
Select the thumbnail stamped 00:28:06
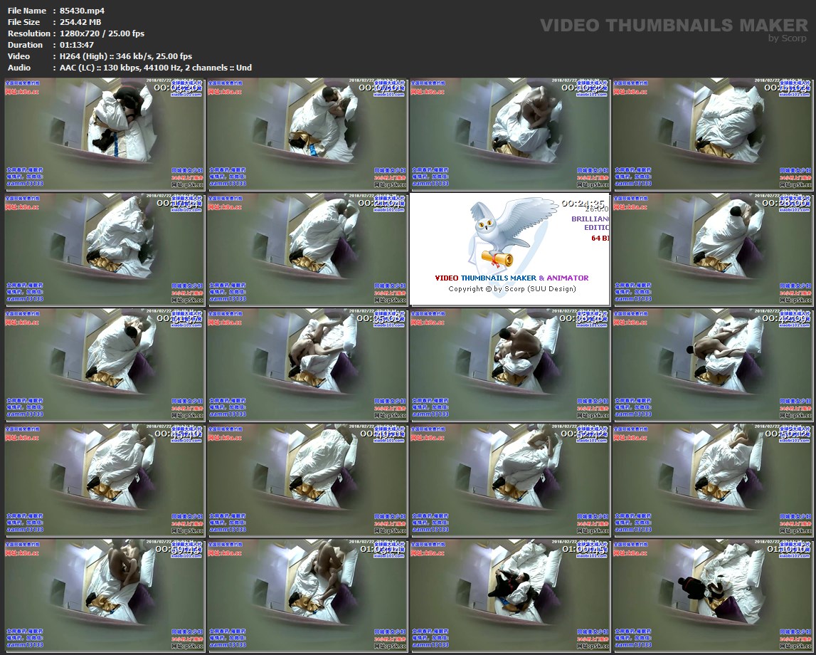coord(711,249)
